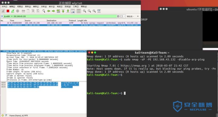Image resolution: width=218 pixels, height=117 pixels.
Task: Select the 'Interface id: 0 (wlp1s0)' line
Action: pos(19,53)
